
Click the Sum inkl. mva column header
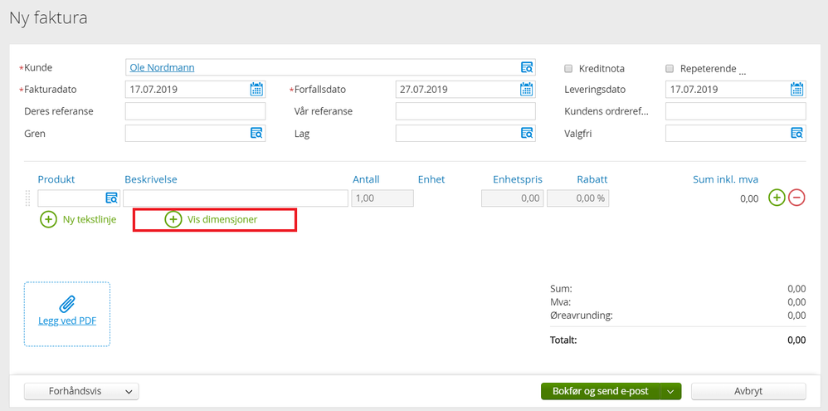726,179
